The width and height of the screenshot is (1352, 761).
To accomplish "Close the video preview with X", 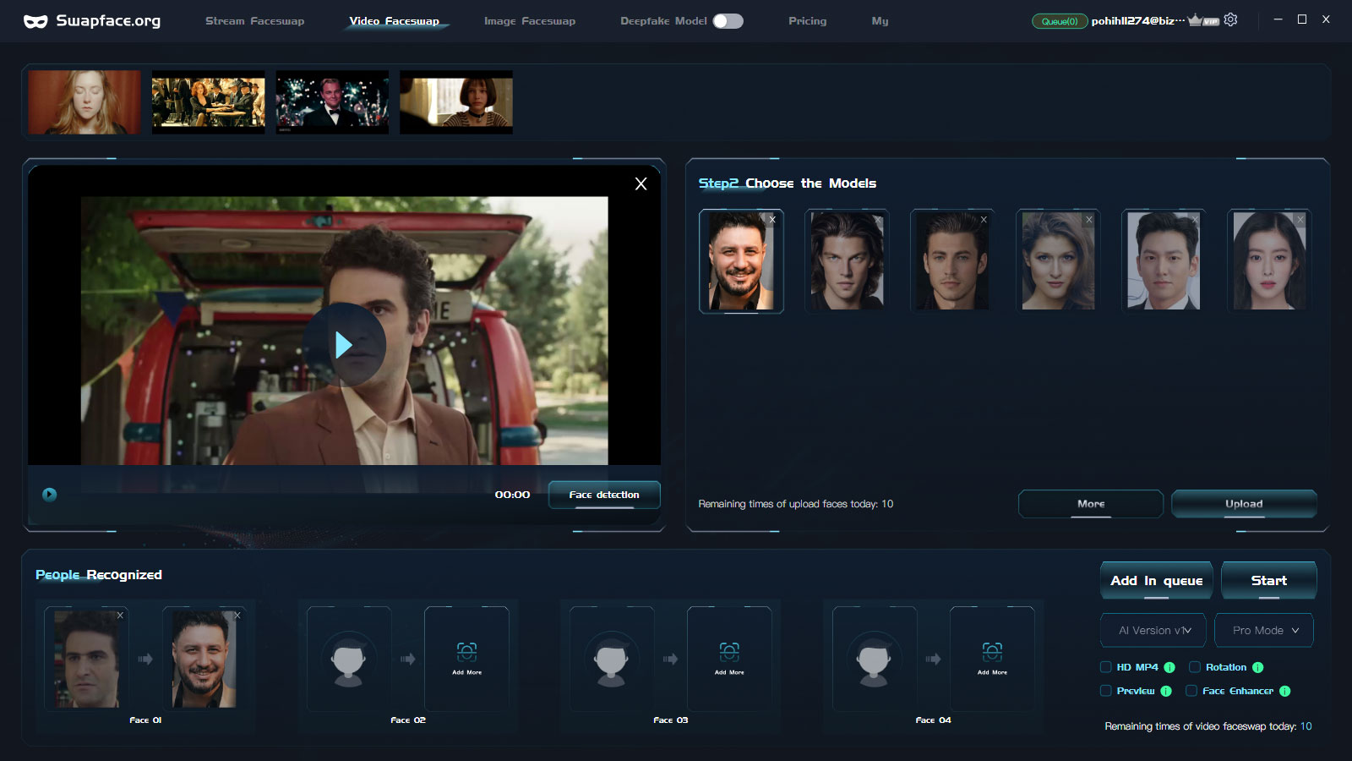I will (x=641, y=183).
